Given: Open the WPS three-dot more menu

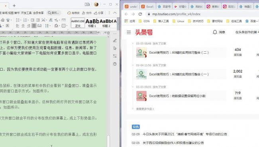Looking at the screenshot, I should [109, 13].
